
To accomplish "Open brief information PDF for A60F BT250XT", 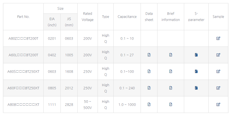I will [x=171, y=88].
